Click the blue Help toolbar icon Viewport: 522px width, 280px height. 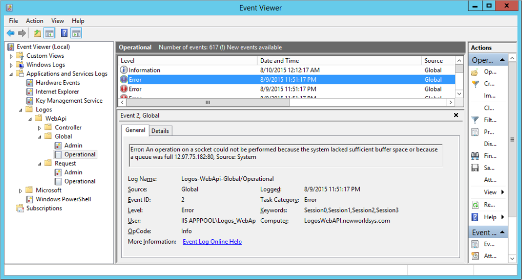[64, 33]
